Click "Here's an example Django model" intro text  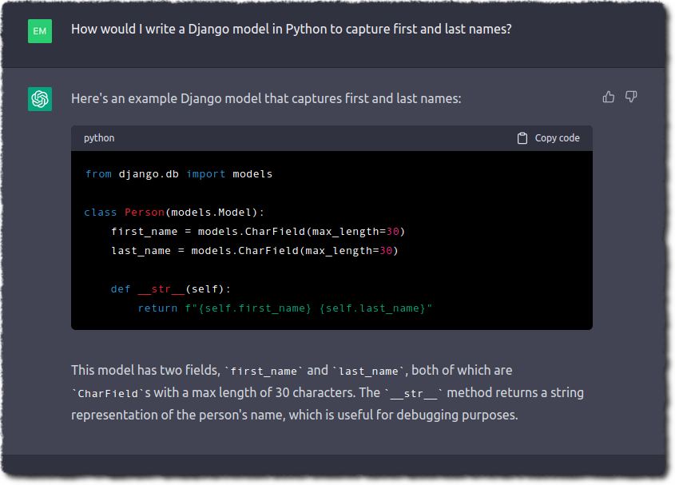[x=266, y=98]
